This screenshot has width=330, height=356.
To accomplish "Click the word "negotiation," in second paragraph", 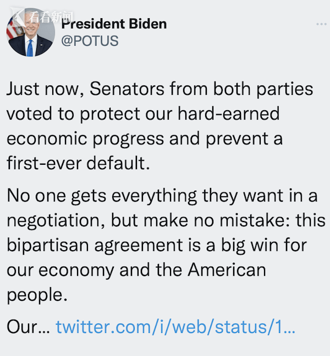I will coord(56,220).
